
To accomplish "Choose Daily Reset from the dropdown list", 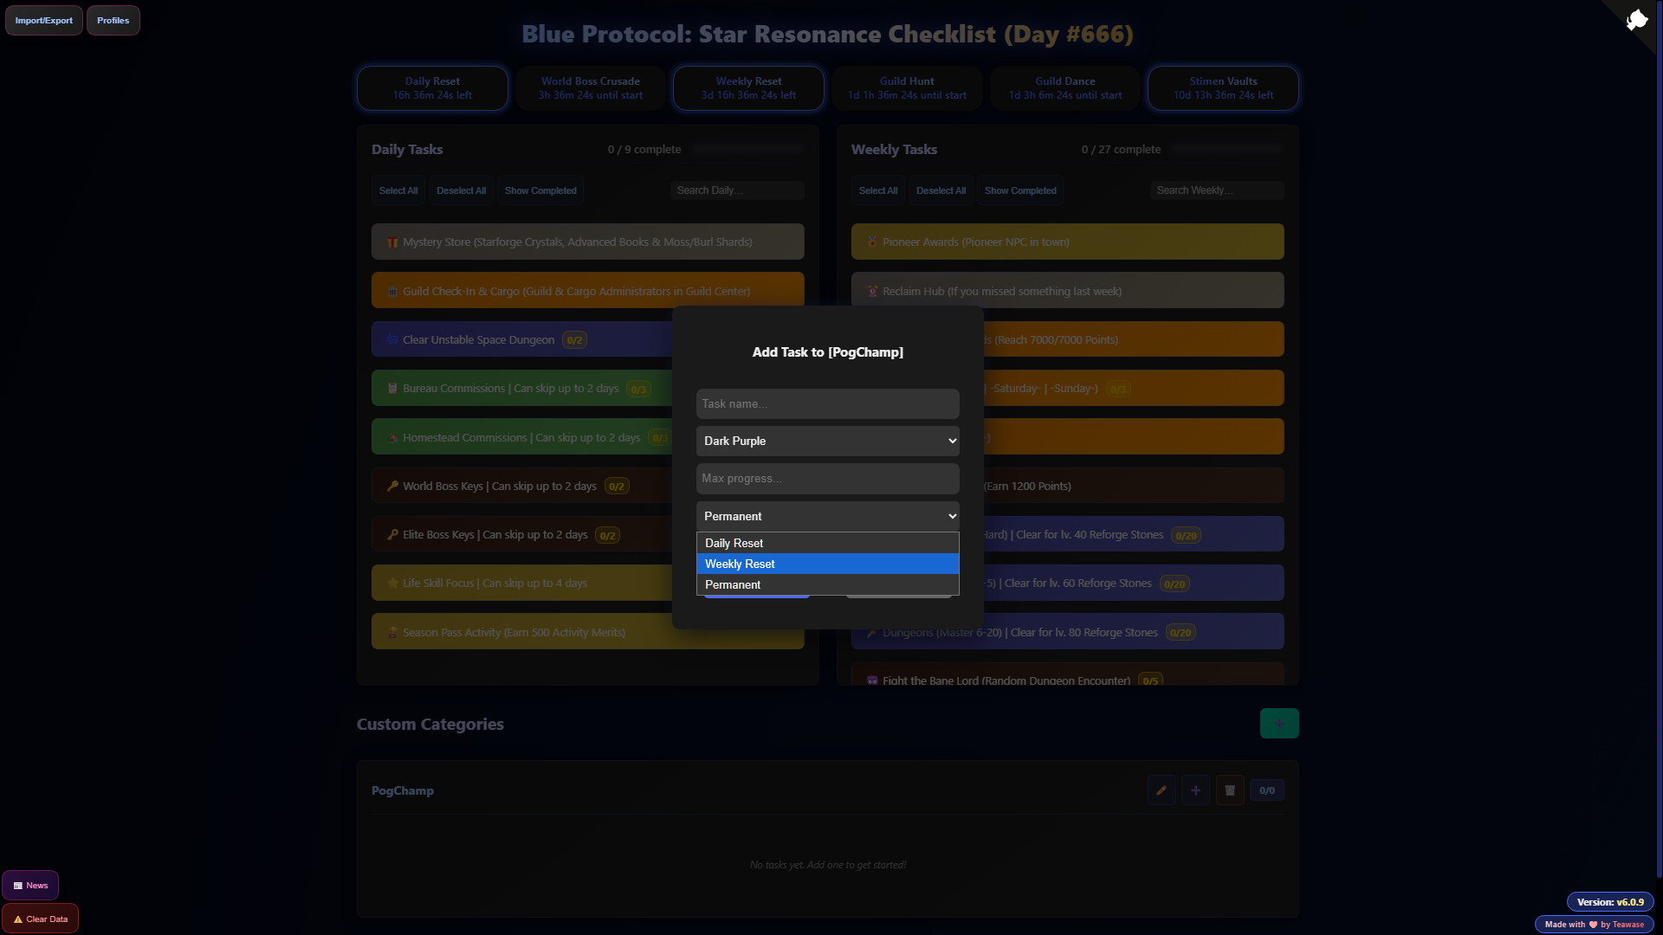I will pos(827,544).
